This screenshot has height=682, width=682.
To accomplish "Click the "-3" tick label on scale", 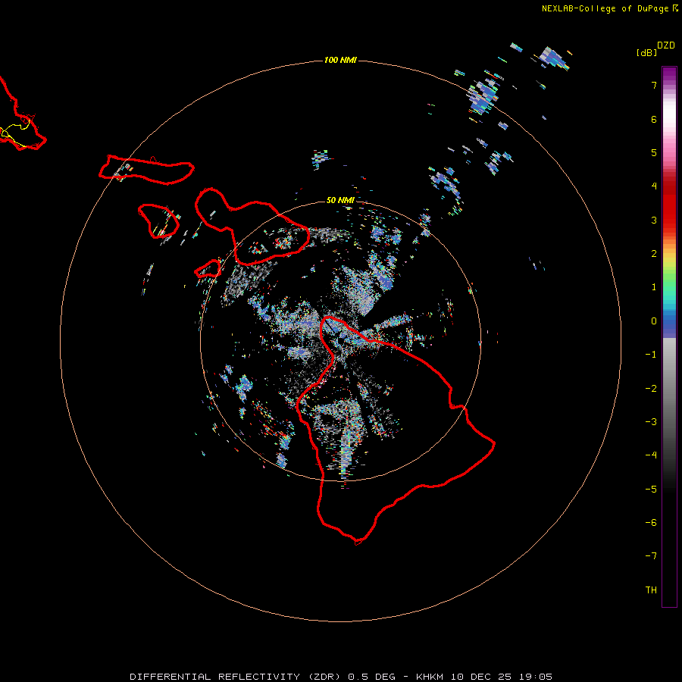I will click(x=651, y=422).
